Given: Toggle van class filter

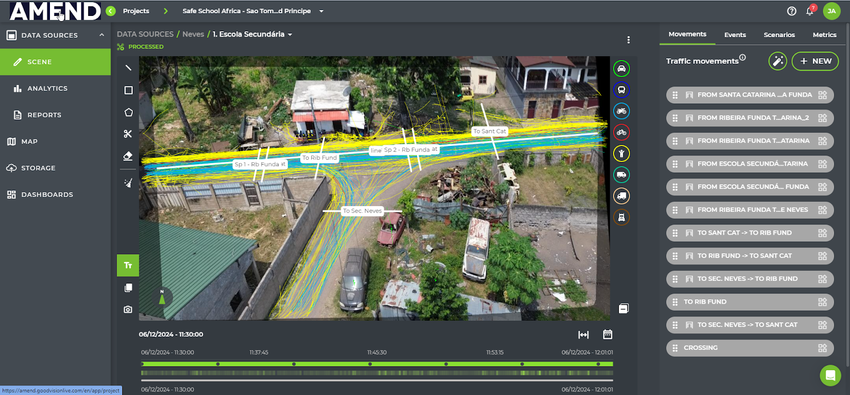Looking at the screenshot, I should point(622,175).
